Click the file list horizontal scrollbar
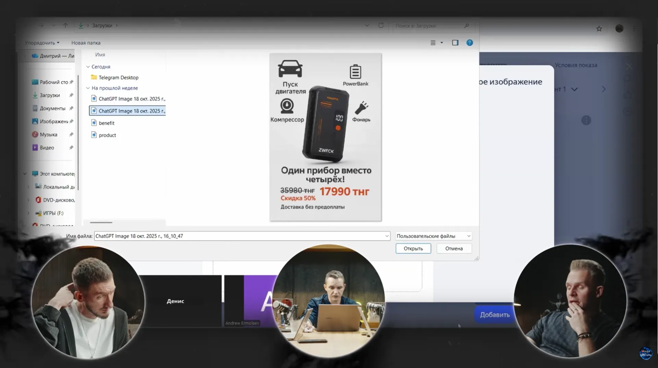Screen dimensions: 658x368 (101, 222)
